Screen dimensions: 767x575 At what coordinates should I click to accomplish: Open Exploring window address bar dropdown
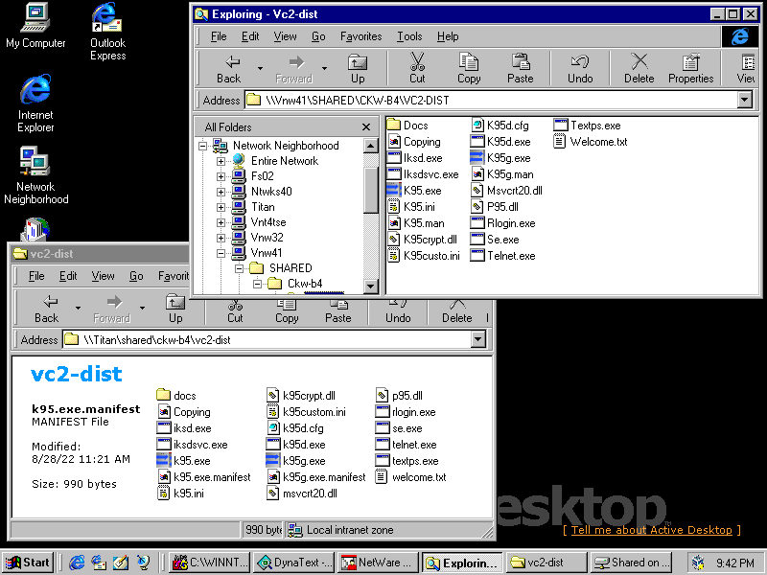[x=744, y=101]
